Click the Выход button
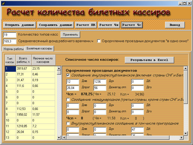The height and width of the screenshot is (145, 193). 175,25
